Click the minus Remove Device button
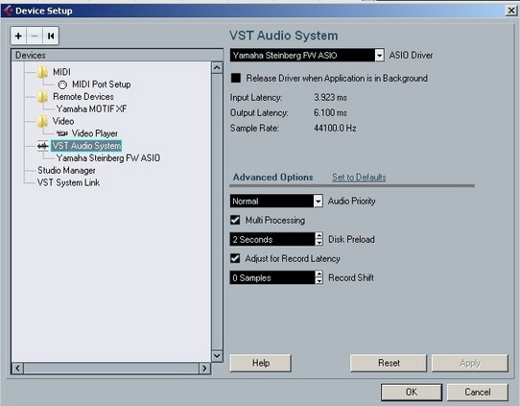The width and height of the screenshot is (520, 406). click(x=35, y=36)
